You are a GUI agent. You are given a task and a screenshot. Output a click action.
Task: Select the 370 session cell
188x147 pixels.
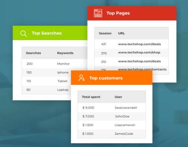point(104,53)
